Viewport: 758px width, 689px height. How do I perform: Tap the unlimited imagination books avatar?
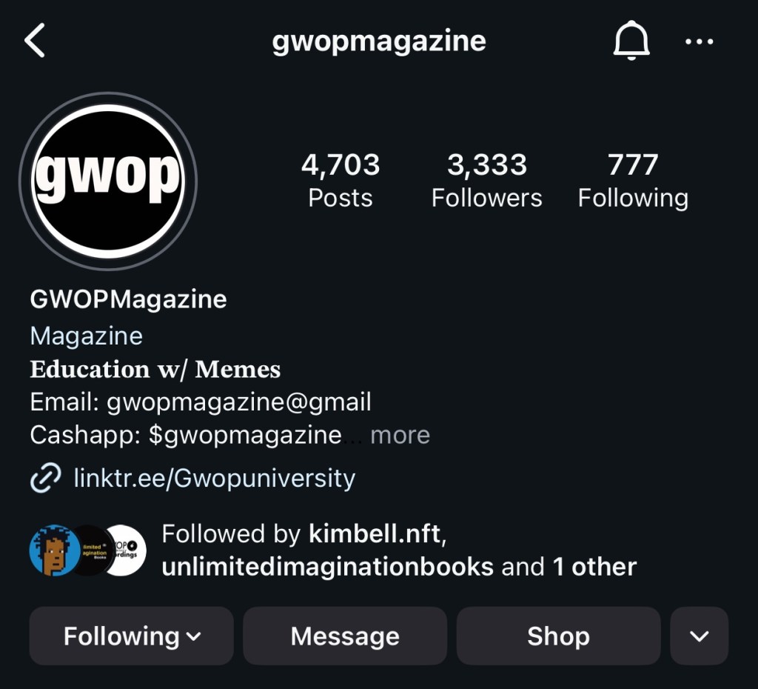92,550
